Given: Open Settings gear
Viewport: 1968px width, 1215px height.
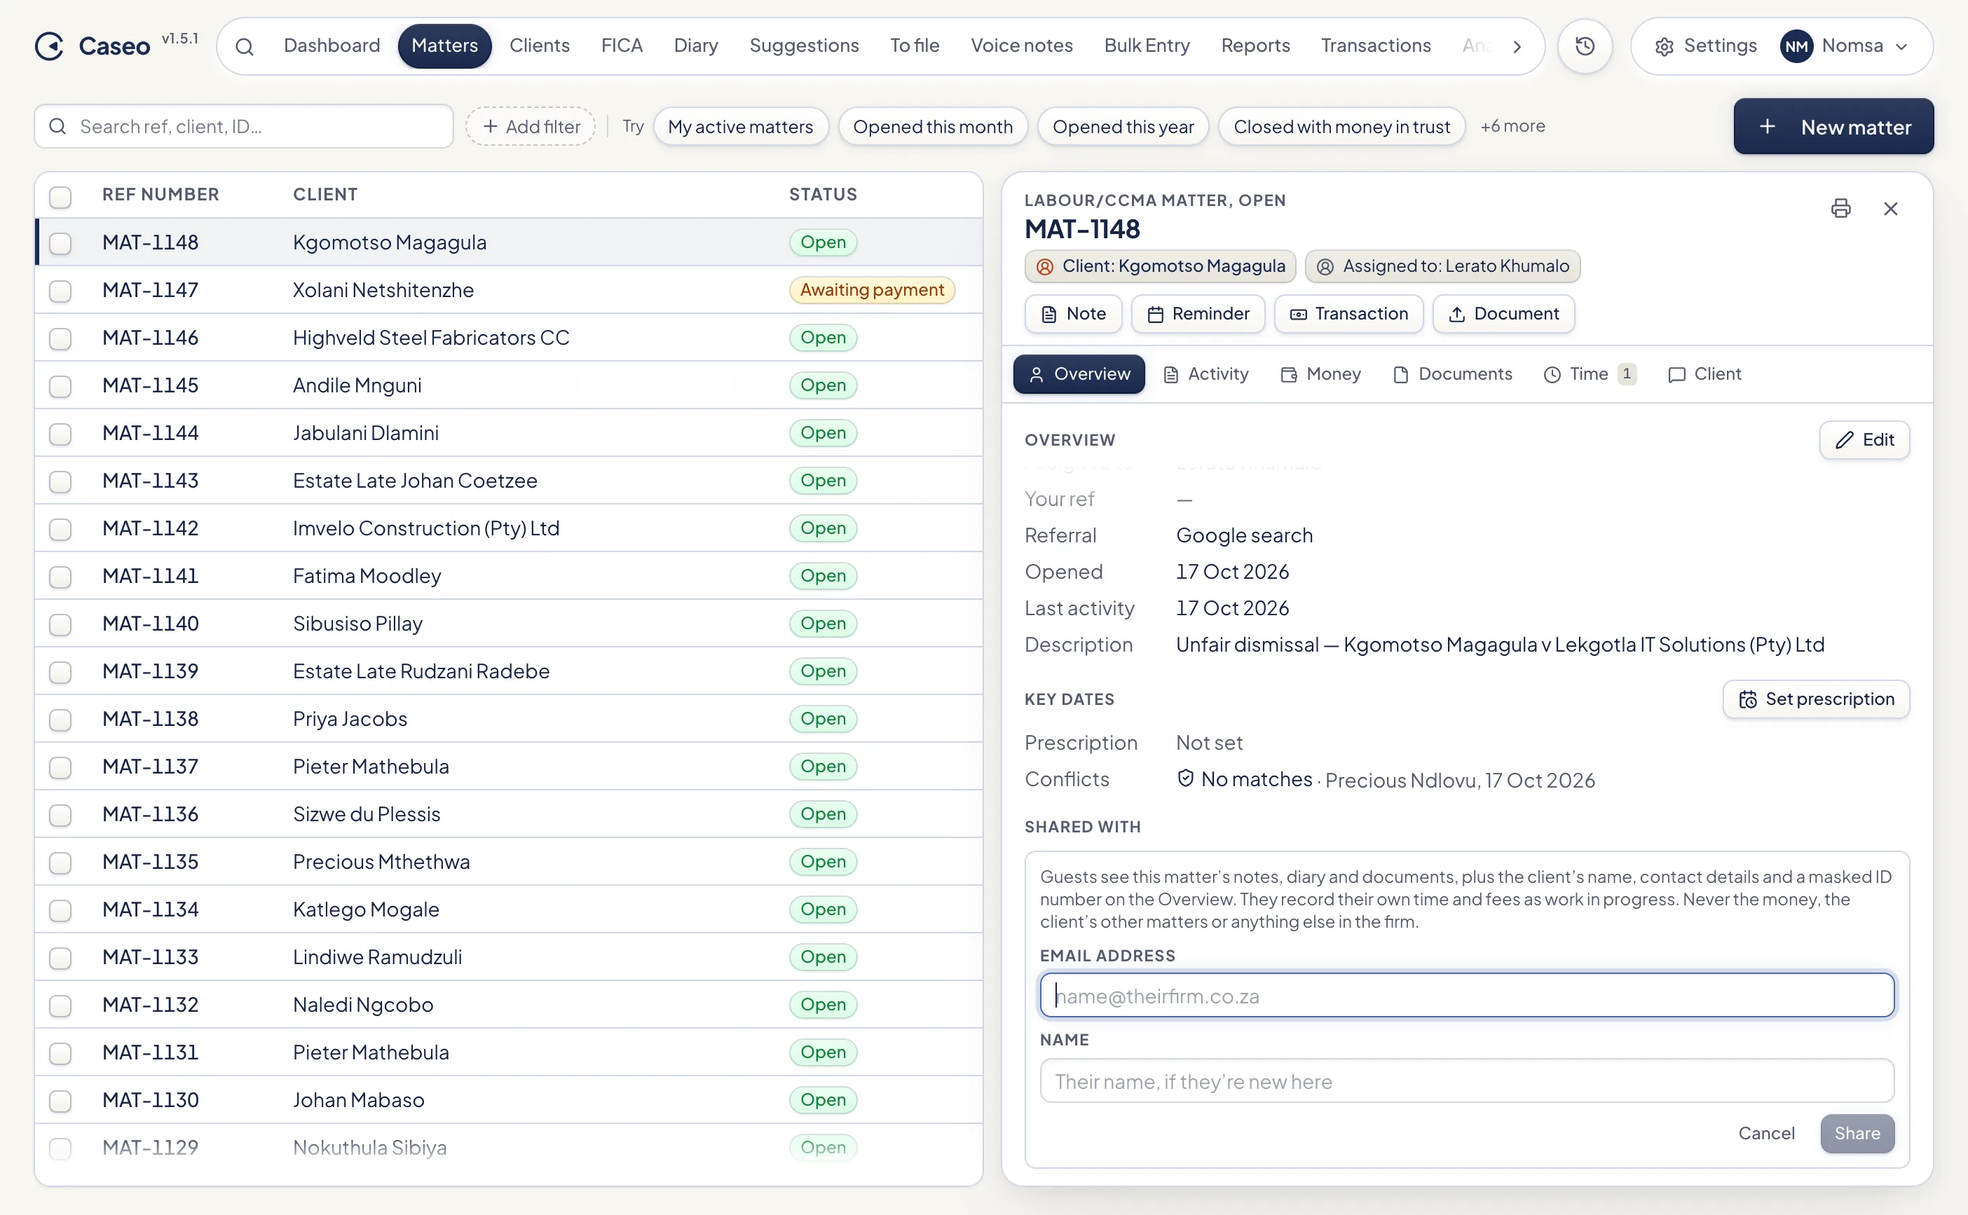Looking at the screenshot, I should 1705,46.
